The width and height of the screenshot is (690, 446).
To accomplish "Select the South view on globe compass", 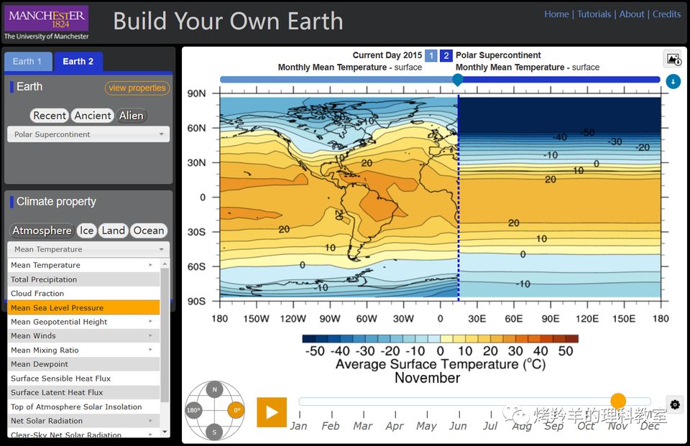I will coord(214,432).
